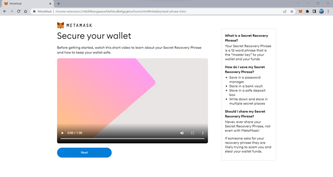Click the video time '0:00 / 1:35'

tap(75, 133)
